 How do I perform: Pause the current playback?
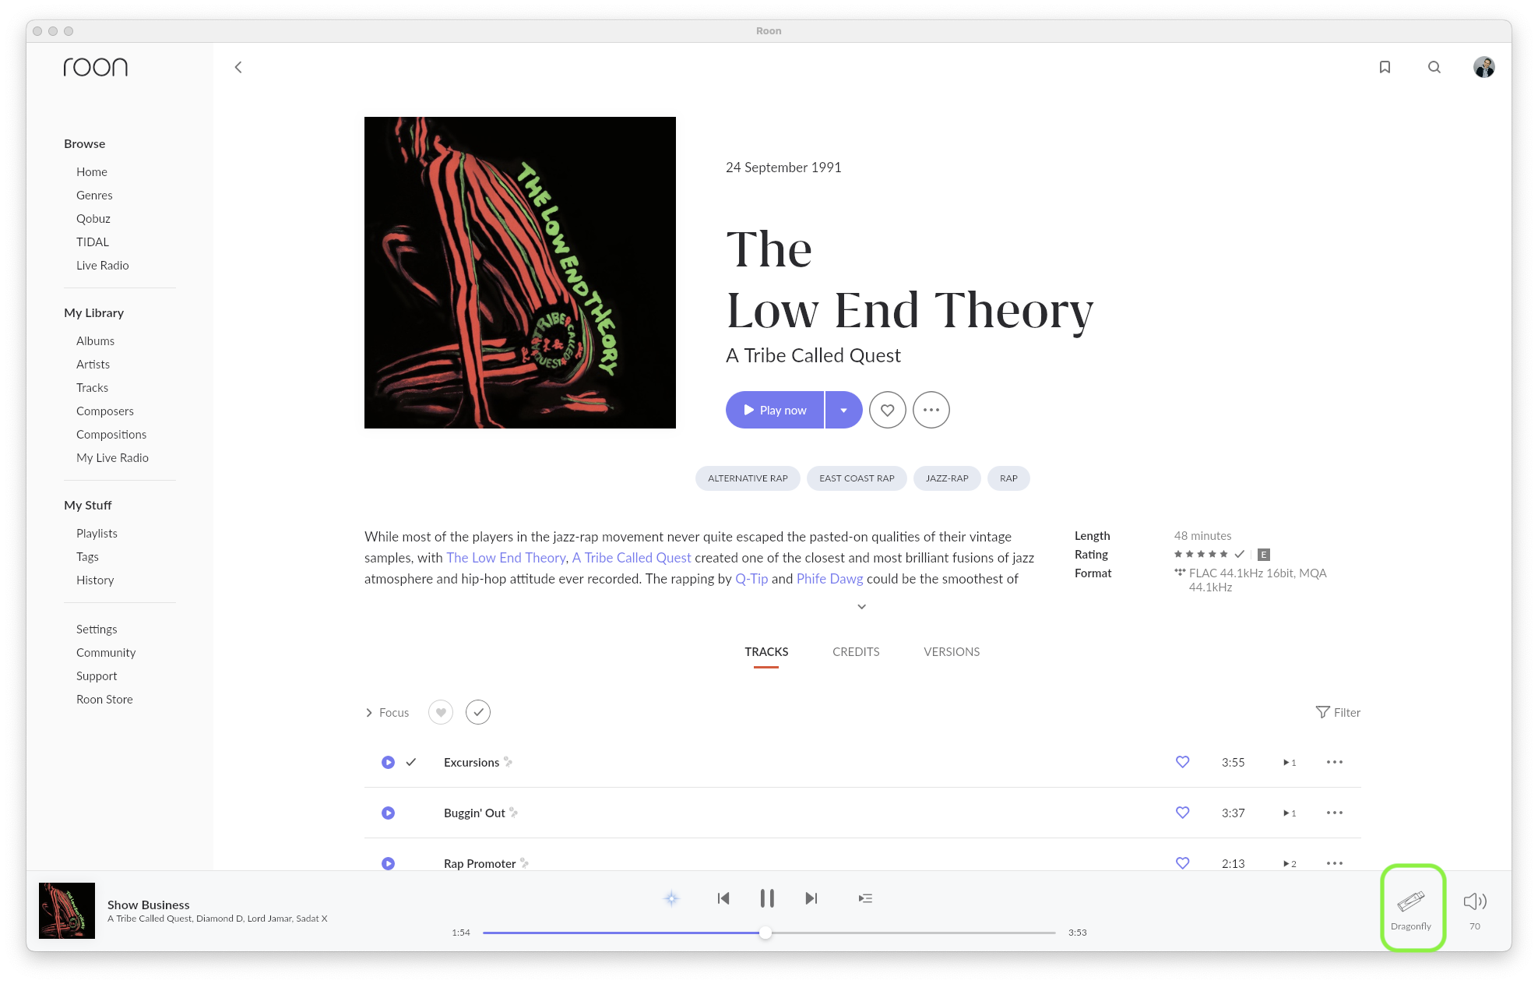(x=767, y=898)
